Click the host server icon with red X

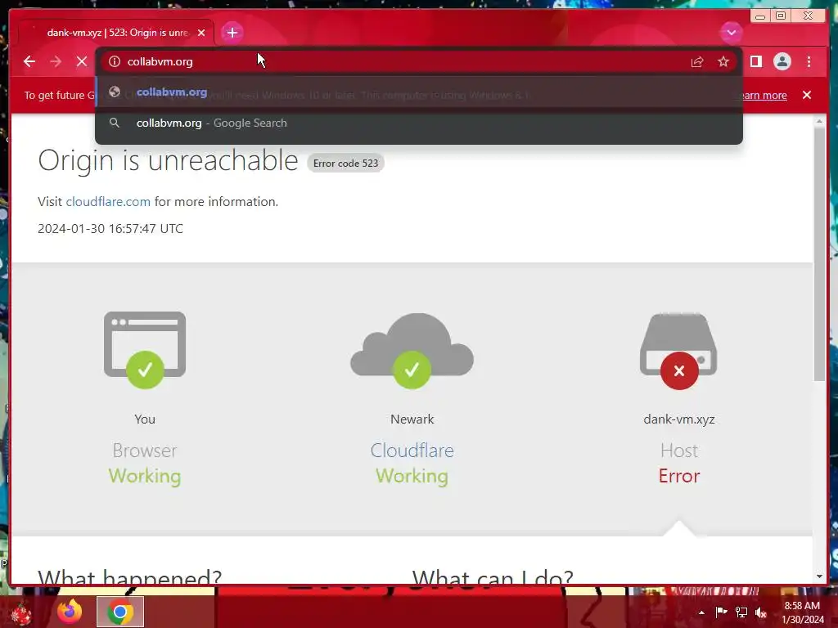678,351
